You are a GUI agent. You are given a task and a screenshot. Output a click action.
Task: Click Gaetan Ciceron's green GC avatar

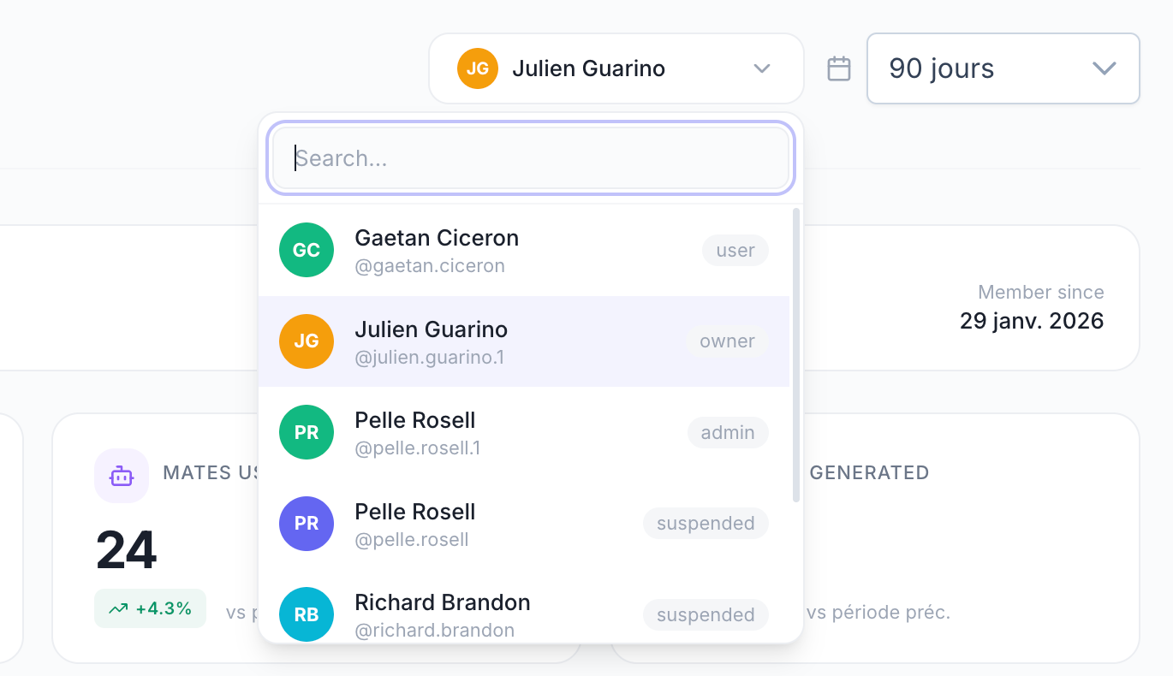[307, 250]
